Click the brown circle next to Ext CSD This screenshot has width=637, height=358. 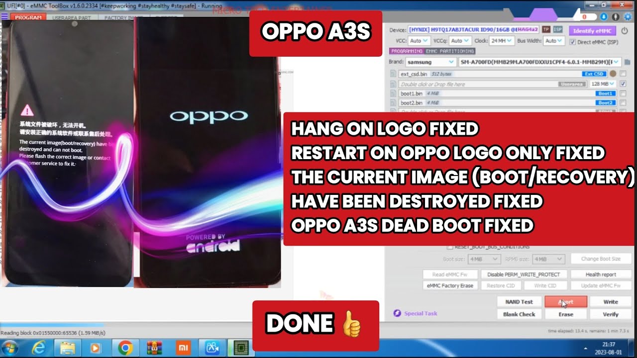coord(613,74)
